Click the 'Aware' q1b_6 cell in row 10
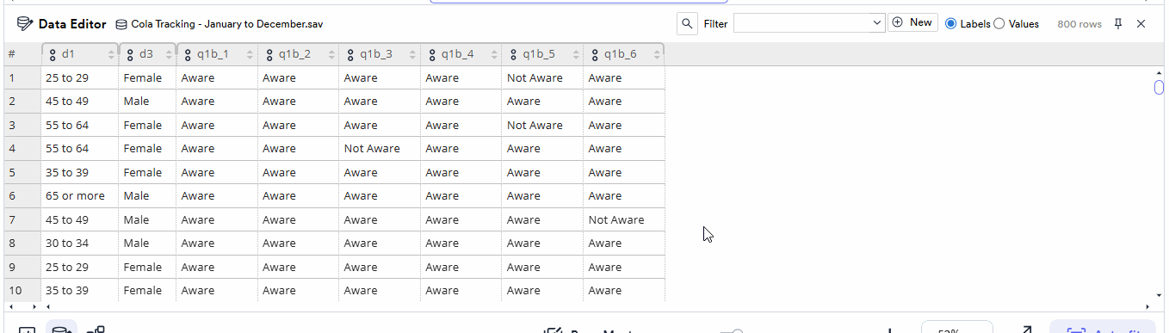Image resolution: width=1169 pixels, height=333 pixels. coord(624,290)
